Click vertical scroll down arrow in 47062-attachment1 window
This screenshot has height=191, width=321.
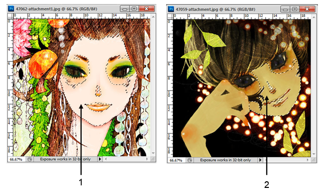point(153,153)
